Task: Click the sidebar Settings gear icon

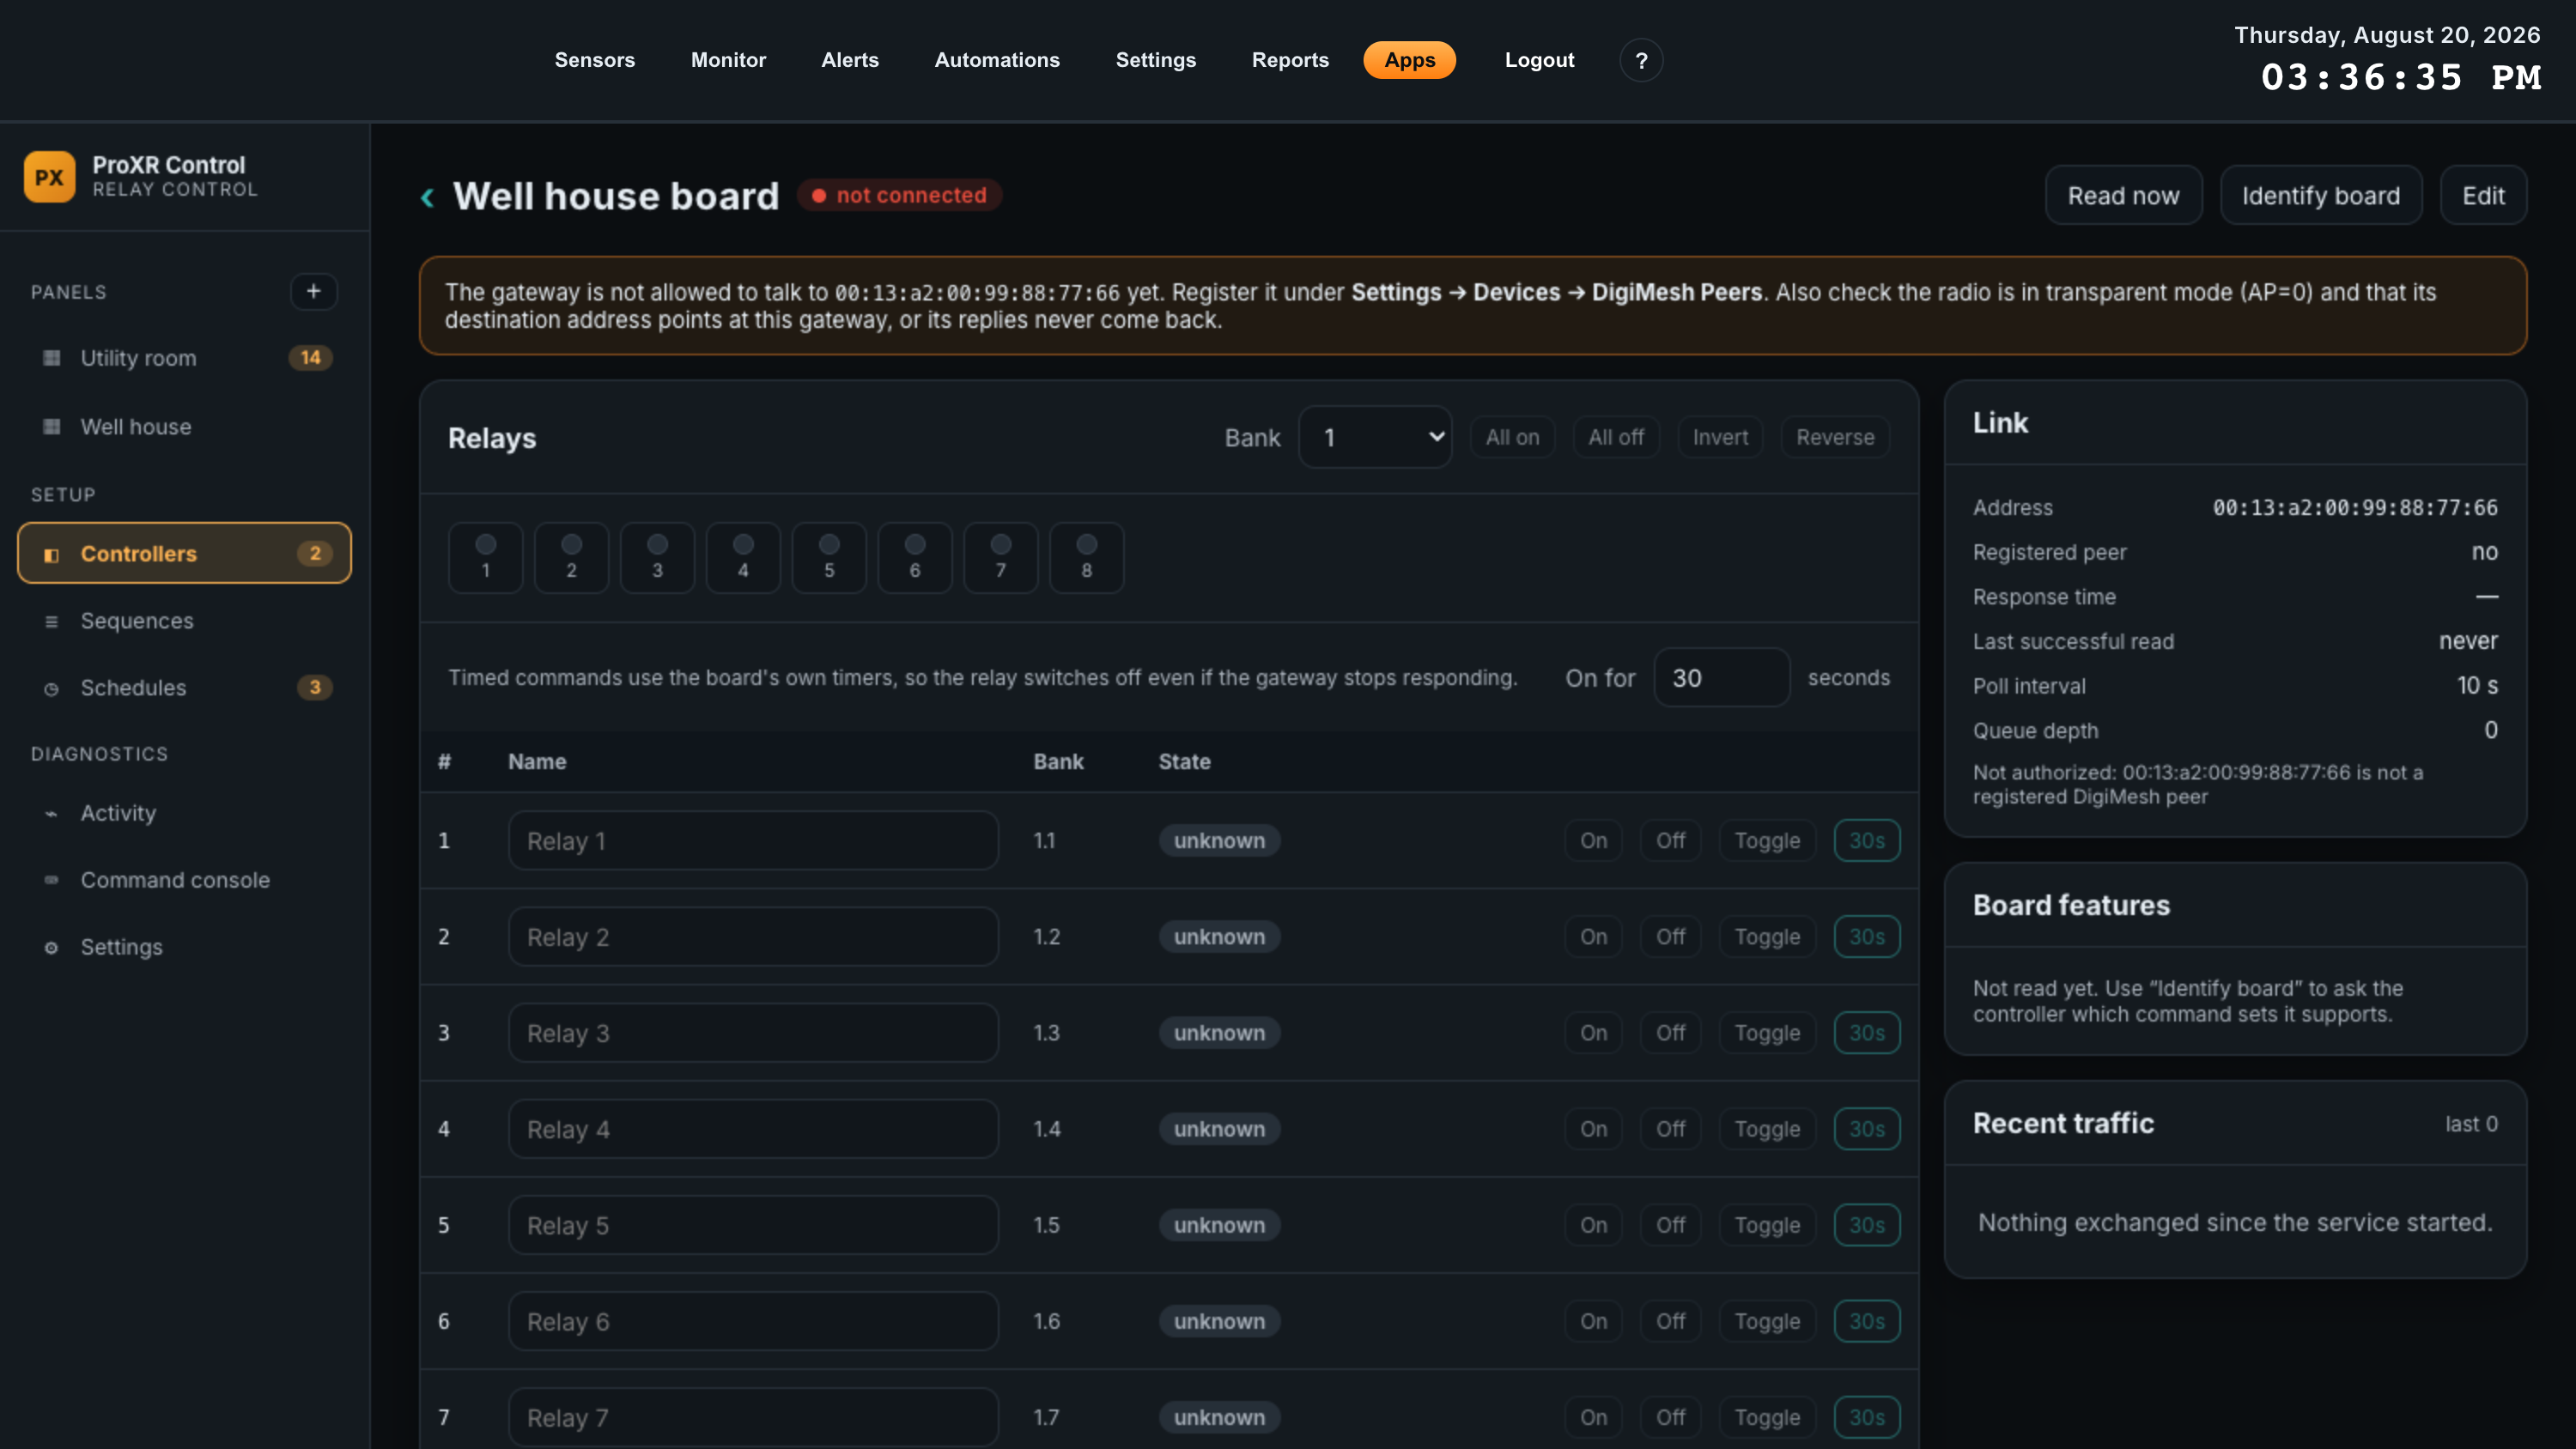Action: [52, 947]
